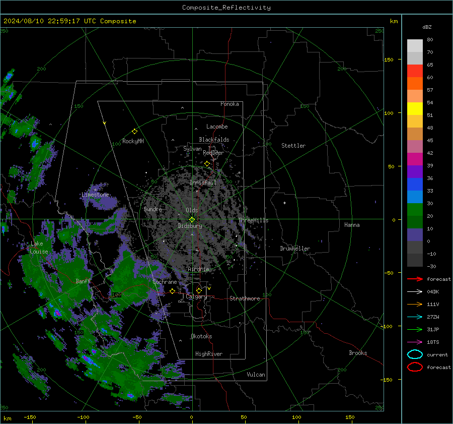Screen dimensions: 453x424
Task: Click the Okotoks label
Action: point(201,336)
